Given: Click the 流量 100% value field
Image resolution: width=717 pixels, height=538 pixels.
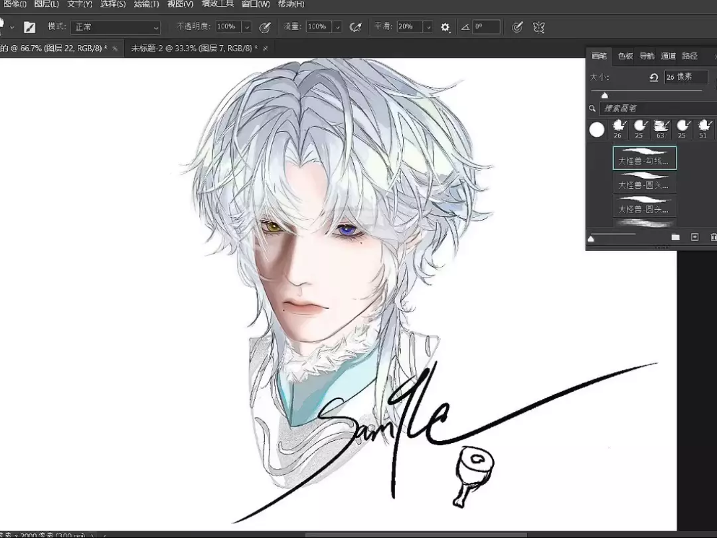Looking at the screenshot, I should pos(318,27).
